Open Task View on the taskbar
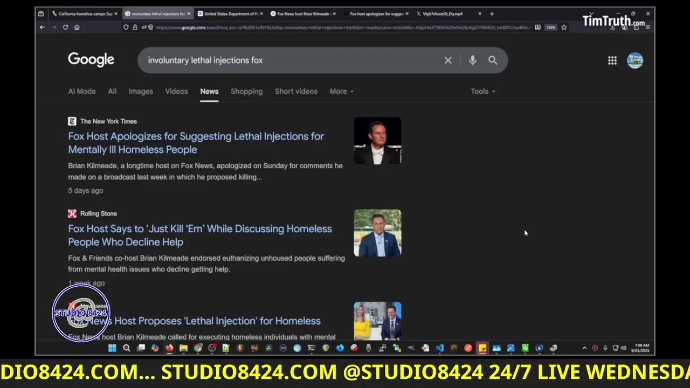690x388 pixels. (141, 348)
